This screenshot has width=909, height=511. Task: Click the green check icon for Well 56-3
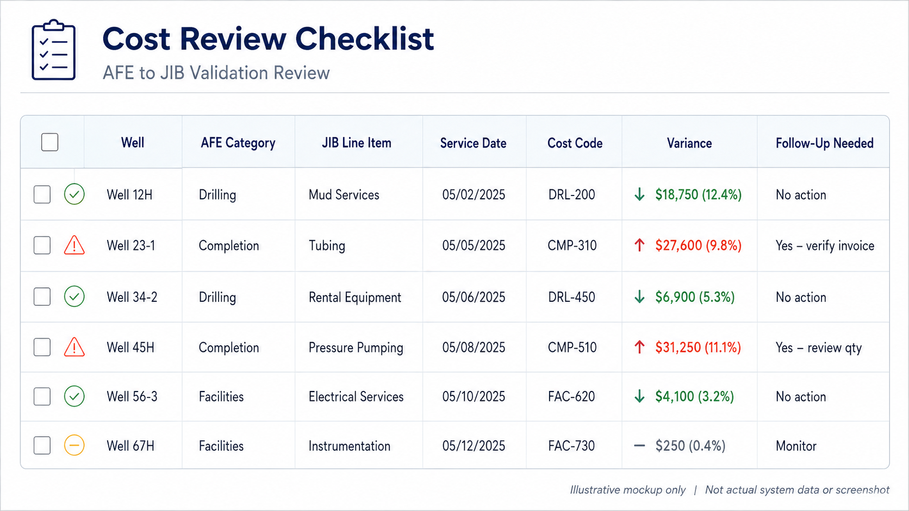click(x=74, y=396)
